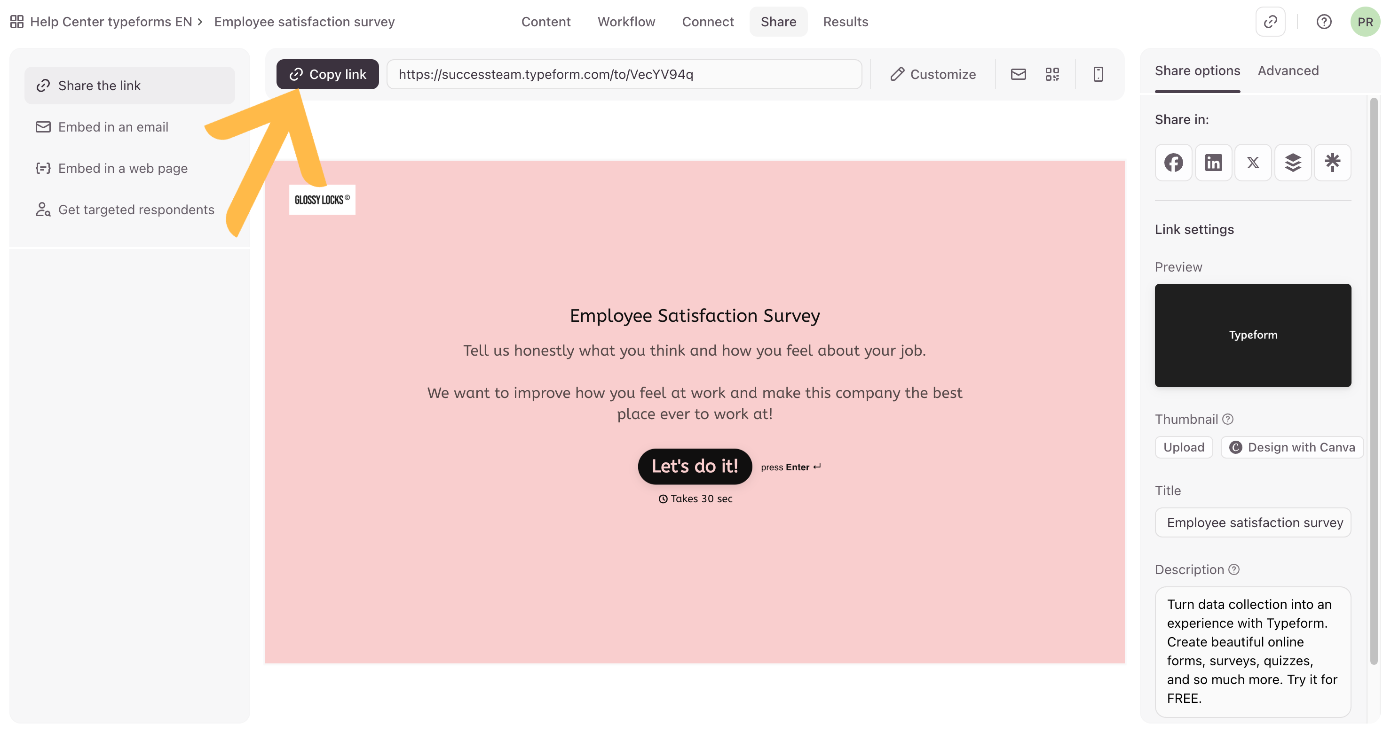Share the typeform on X
1391x732 pixels.
coord(1253,163)
